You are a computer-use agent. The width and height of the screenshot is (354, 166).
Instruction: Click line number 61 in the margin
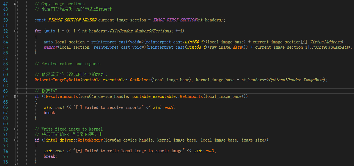pyautogui.click(x=6, y=80)
